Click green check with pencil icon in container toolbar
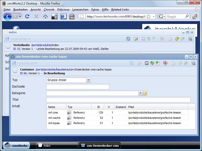 [x=152, y=63]
